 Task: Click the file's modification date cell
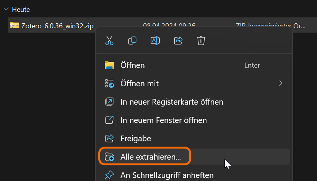pyautogui.click(x=169, y=25)
